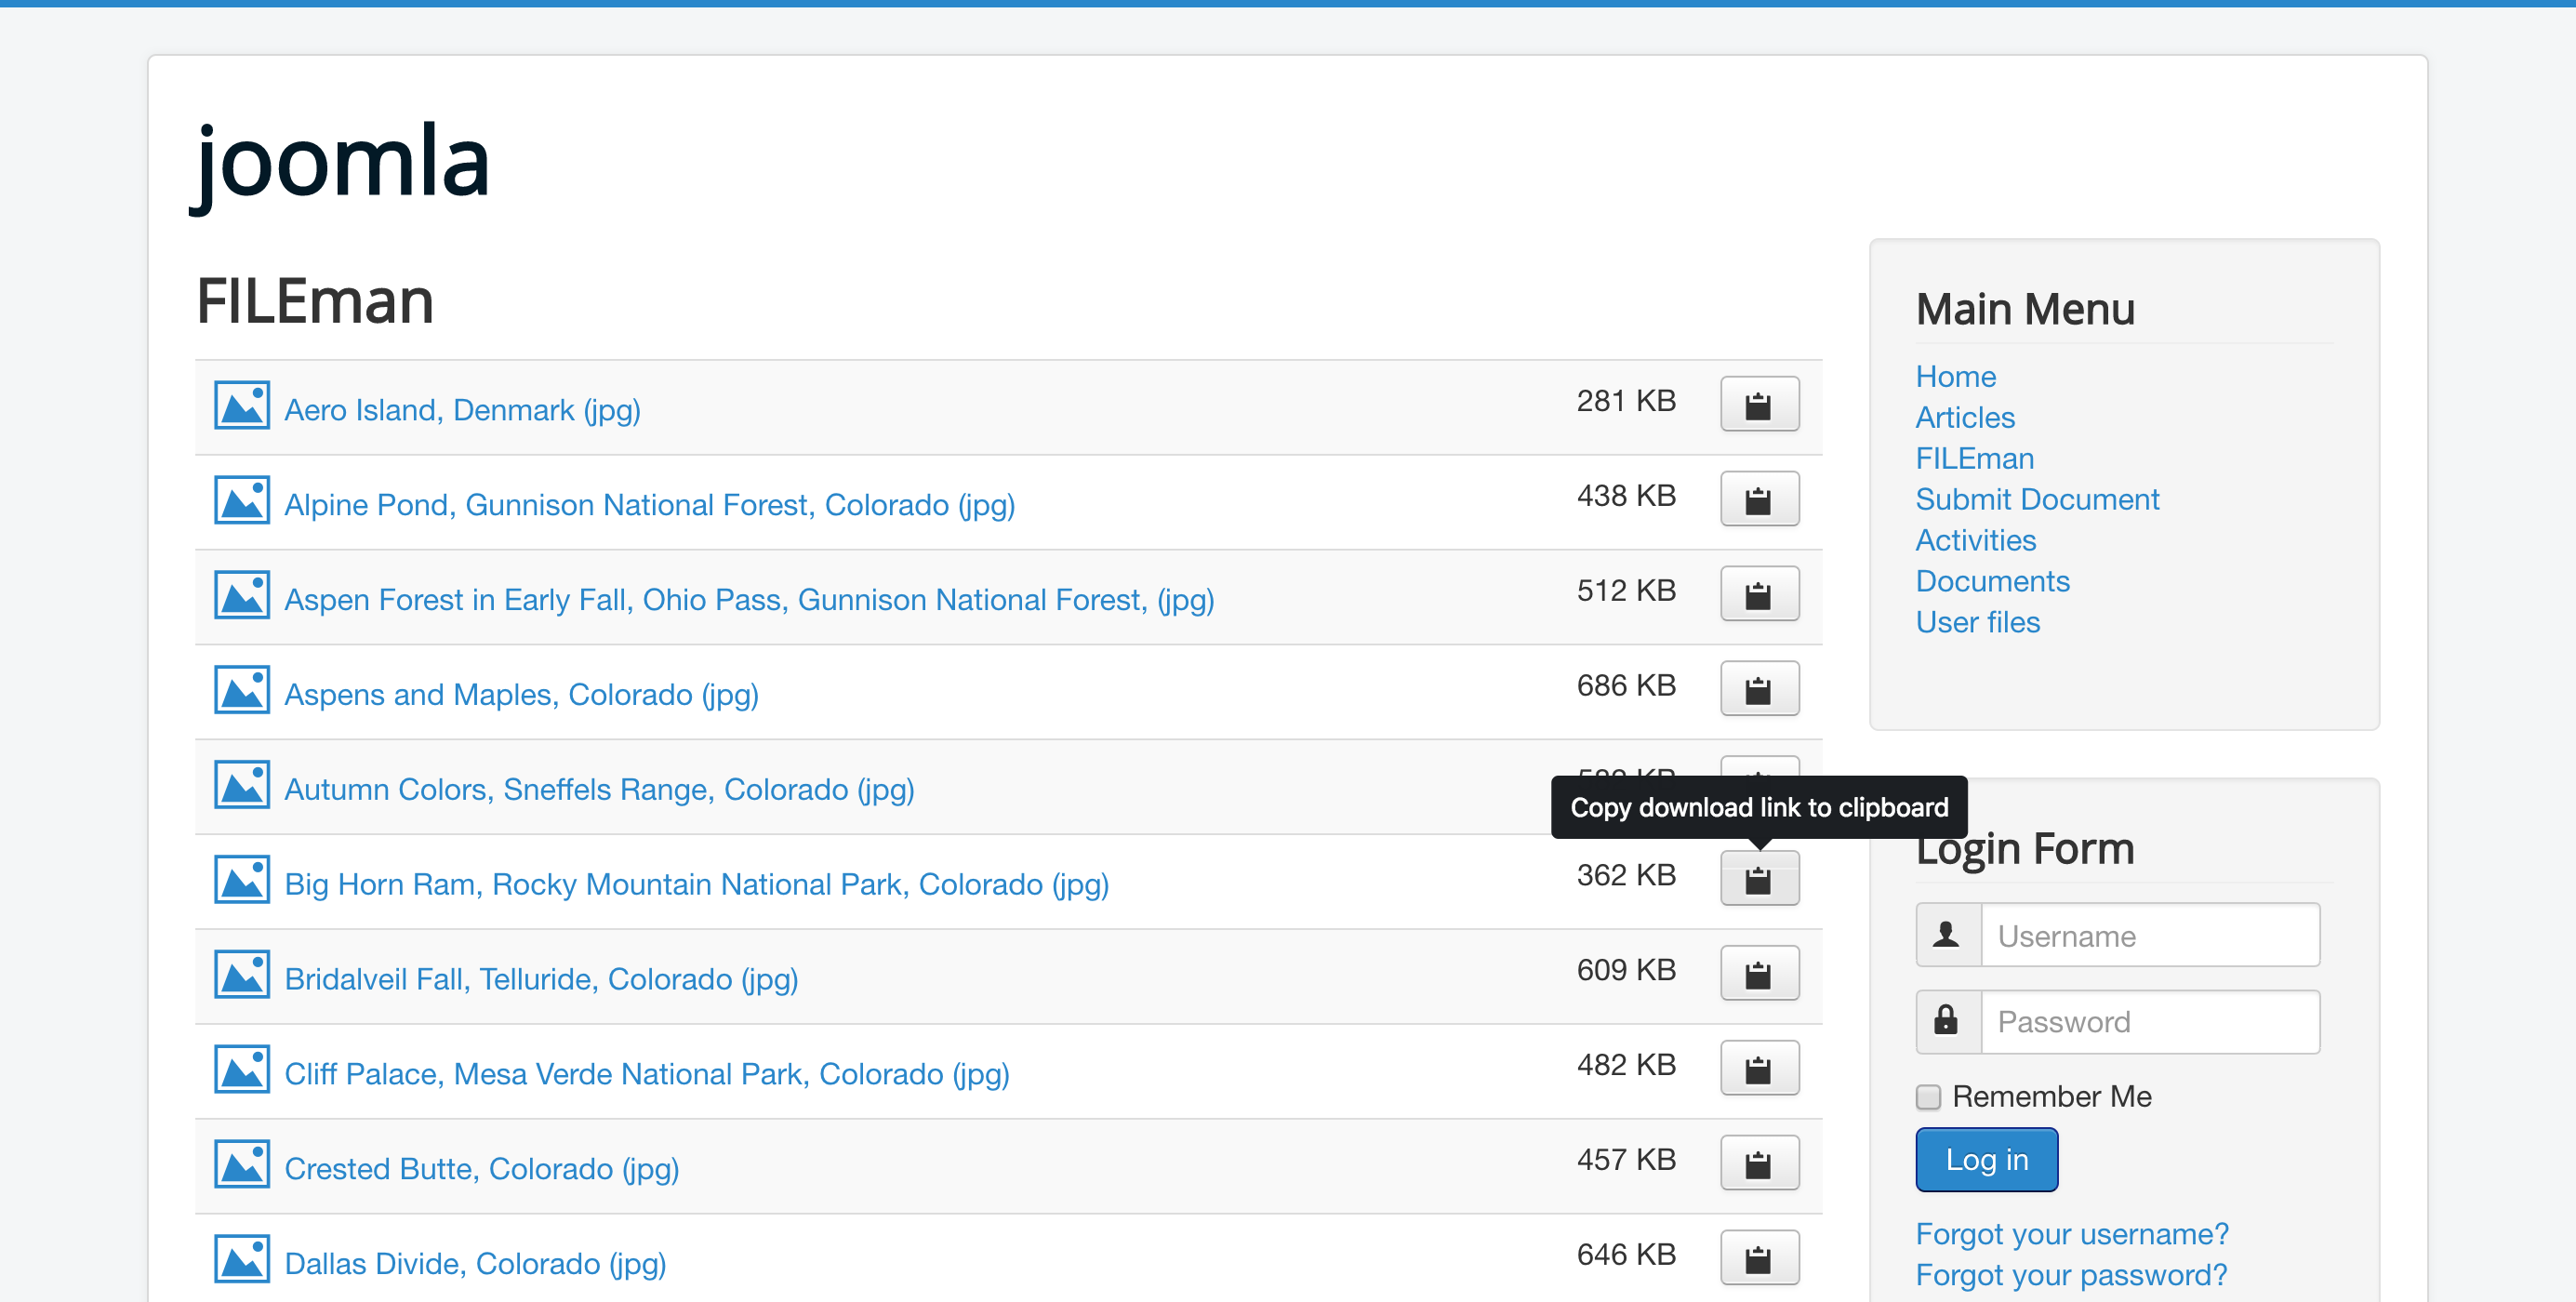Open Aspen Forest in Early Fall link

pyautogui.click(x=750, y=600)
